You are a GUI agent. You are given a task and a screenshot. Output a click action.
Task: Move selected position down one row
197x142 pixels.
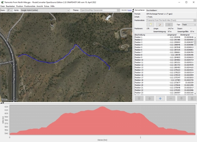(x=181, y=98)
